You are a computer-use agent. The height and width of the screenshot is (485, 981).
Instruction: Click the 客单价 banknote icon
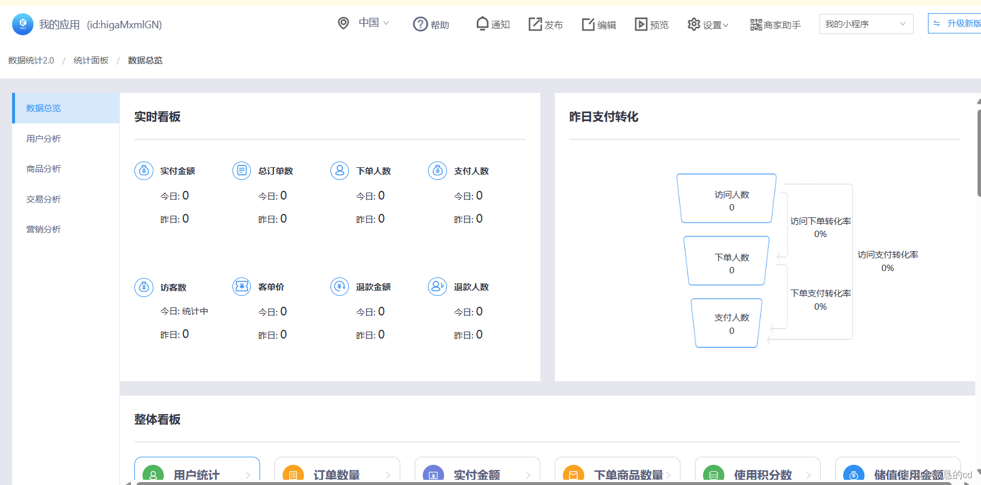click(242, 287)
